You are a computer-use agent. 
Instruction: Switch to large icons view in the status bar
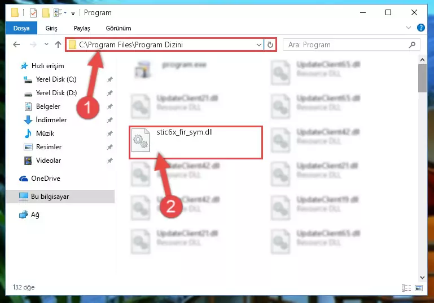(419, 288)
